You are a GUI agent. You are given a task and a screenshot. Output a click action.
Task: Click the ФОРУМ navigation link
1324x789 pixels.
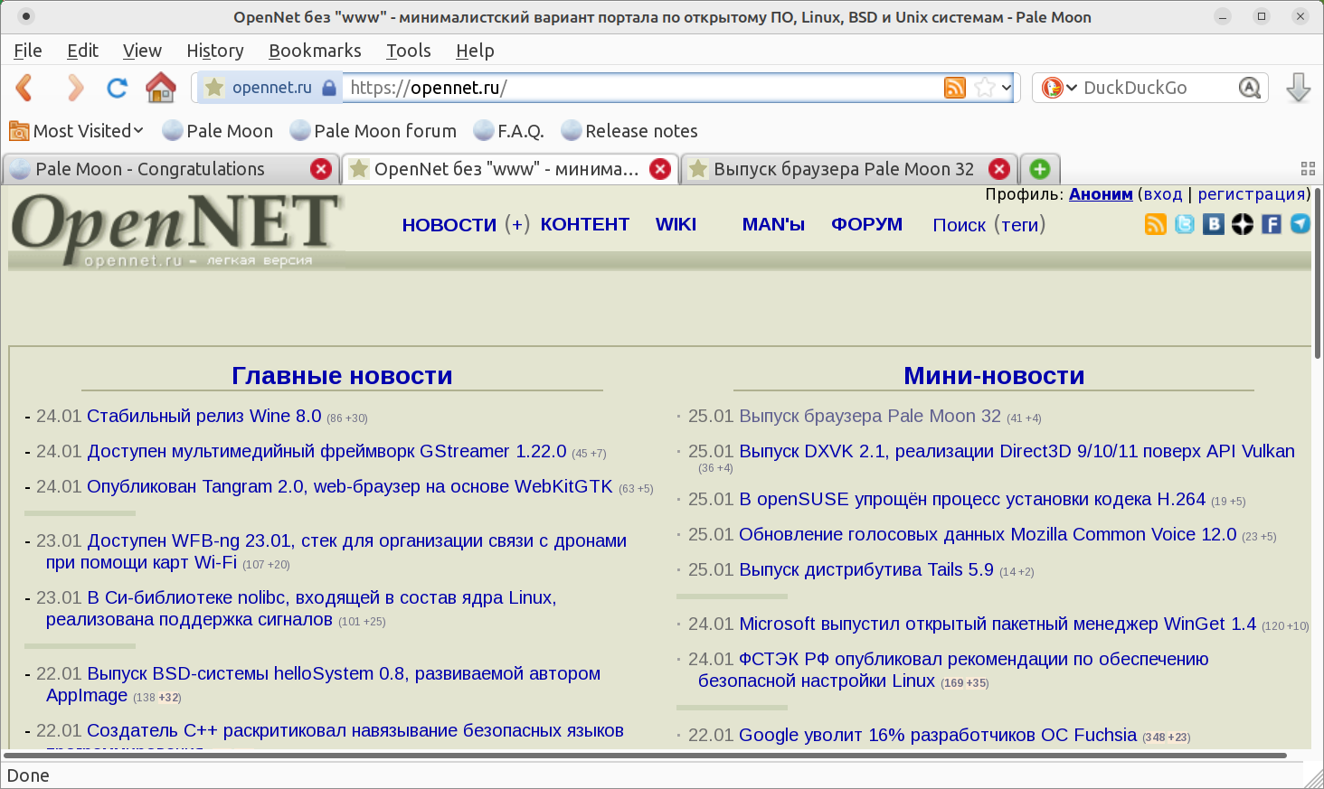866,224
